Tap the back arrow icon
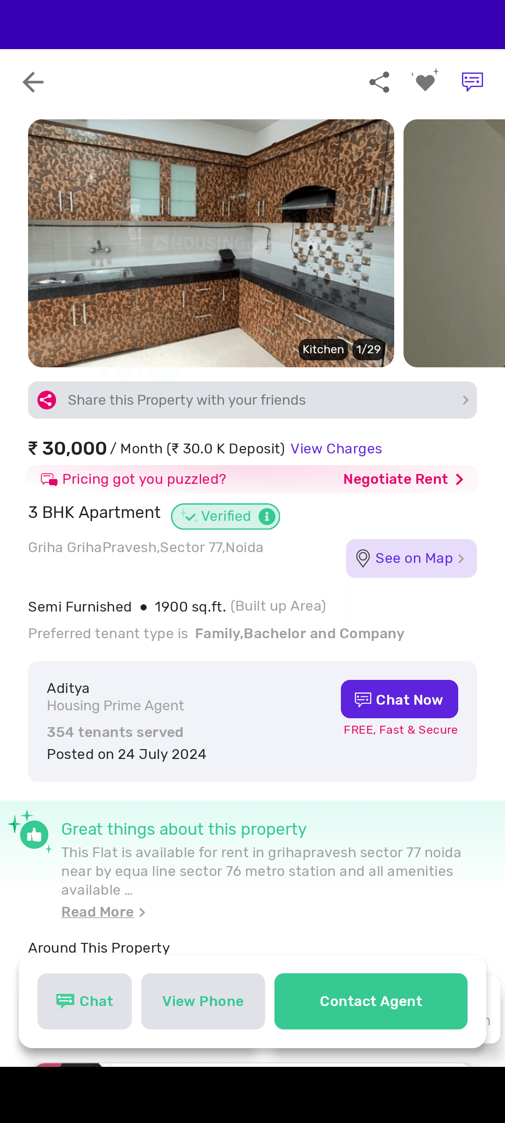 point(33,82)
